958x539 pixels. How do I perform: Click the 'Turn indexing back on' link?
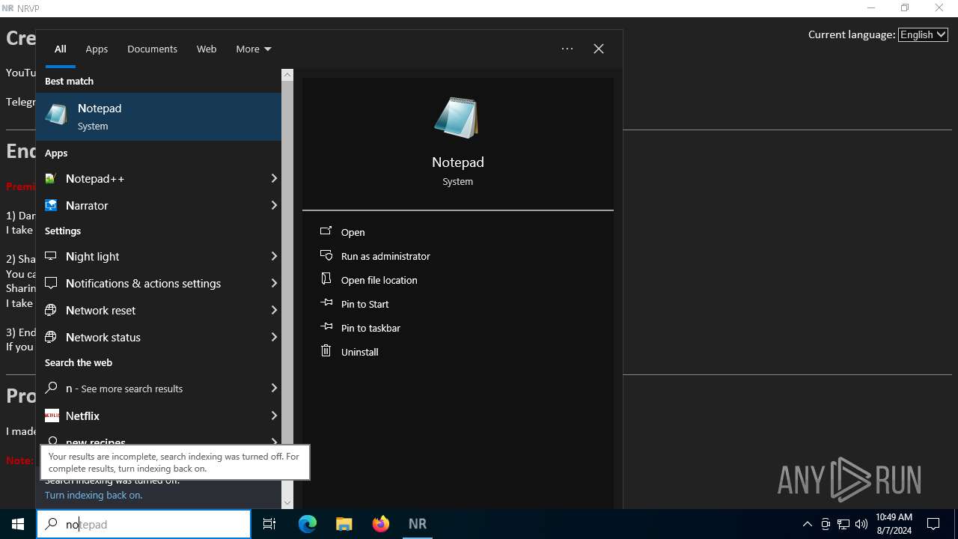(94, 495)
